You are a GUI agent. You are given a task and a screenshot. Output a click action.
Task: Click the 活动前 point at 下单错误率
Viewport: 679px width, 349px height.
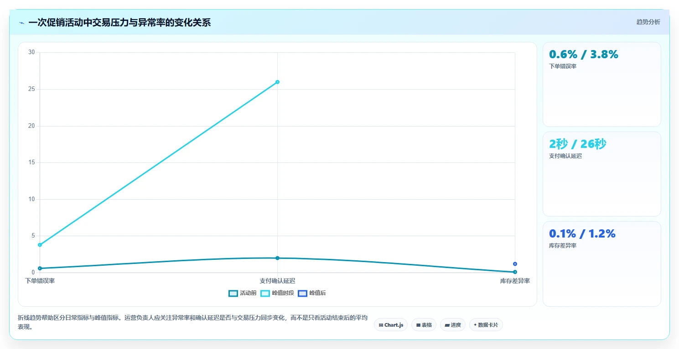click(40, 268)
